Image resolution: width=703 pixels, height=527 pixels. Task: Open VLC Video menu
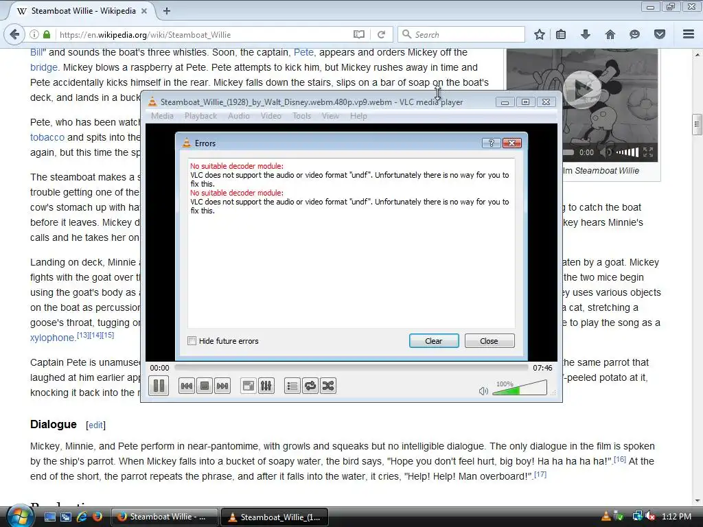[x=270, y=116]
